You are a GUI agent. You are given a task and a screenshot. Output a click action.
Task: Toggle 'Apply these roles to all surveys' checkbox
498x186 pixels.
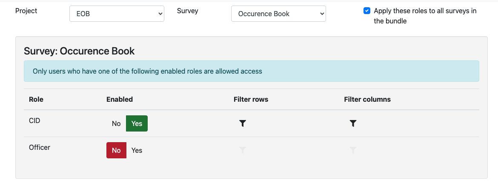coord(366,11)
